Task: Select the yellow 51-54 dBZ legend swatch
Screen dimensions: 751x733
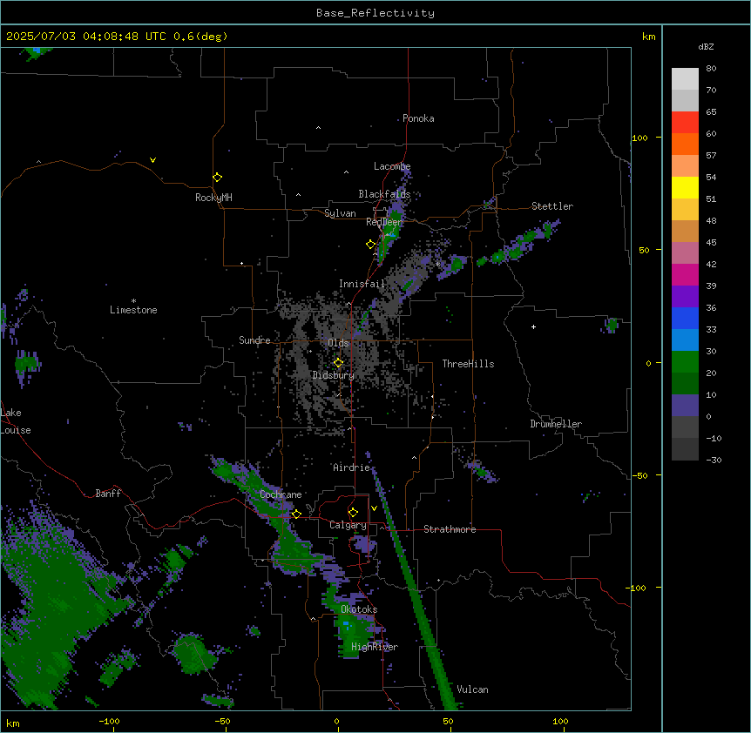Action: click(685, 187)
